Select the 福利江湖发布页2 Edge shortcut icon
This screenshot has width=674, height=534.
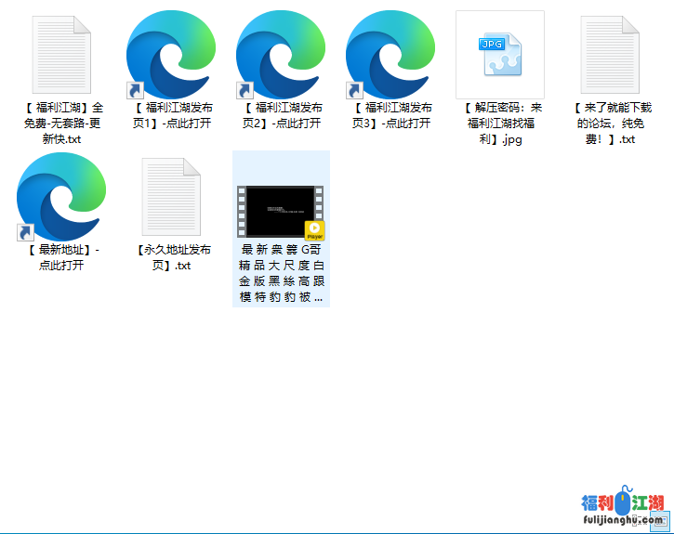tap(281, 56)
